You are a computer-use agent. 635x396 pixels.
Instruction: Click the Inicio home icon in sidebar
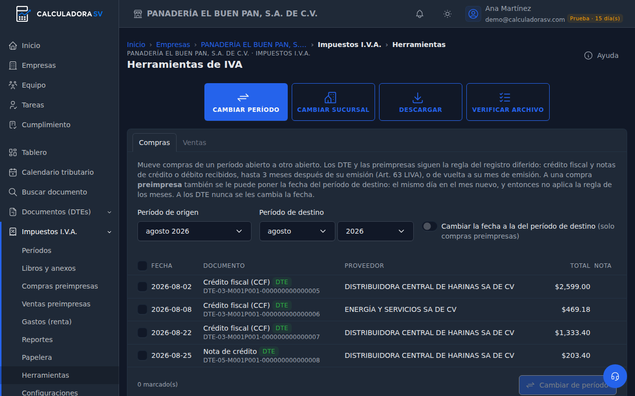coord(13,46)
